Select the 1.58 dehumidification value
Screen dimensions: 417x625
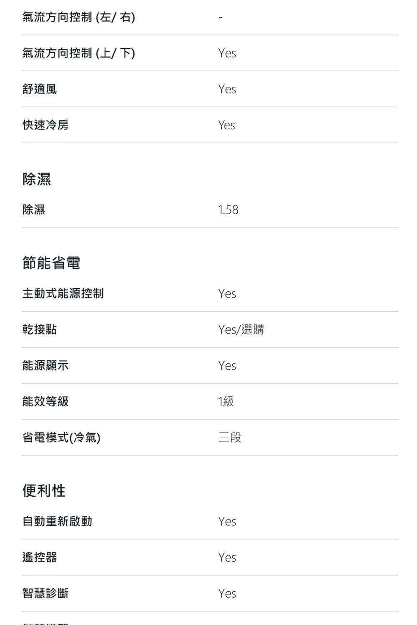(x=228, y=210)
